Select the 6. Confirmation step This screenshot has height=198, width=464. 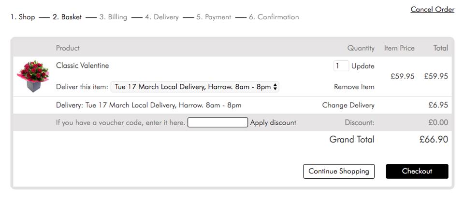coord(274,17)
